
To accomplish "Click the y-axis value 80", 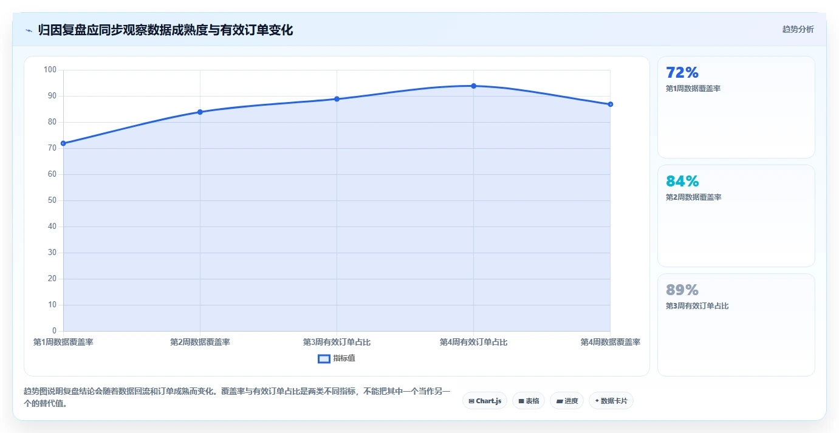I will pyautogui.click(x=52, y=122).
